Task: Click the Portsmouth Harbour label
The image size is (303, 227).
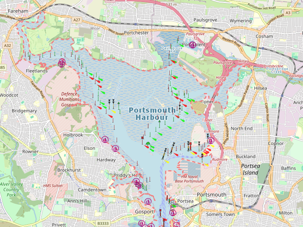Action: coord(152,113)
